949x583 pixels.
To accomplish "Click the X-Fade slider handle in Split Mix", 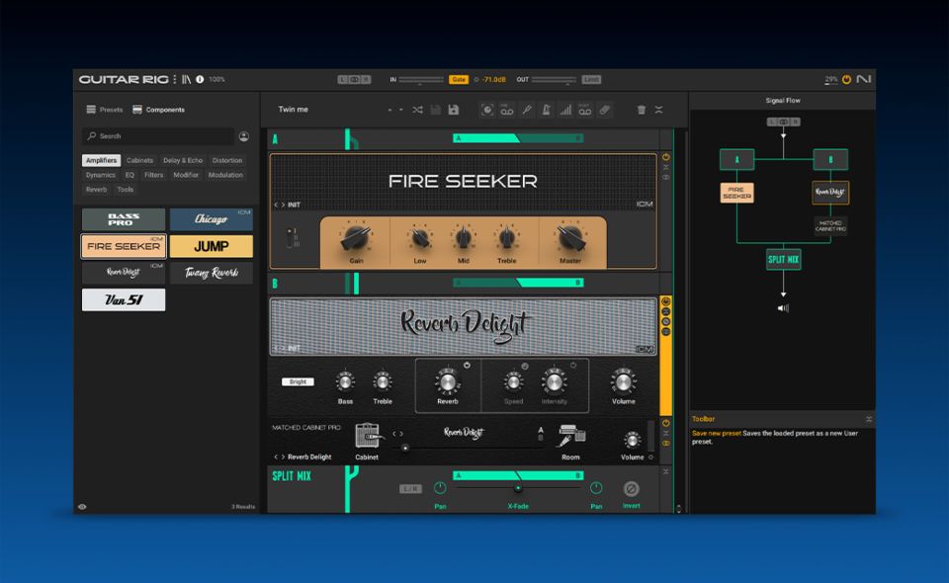I will point(517,488).
